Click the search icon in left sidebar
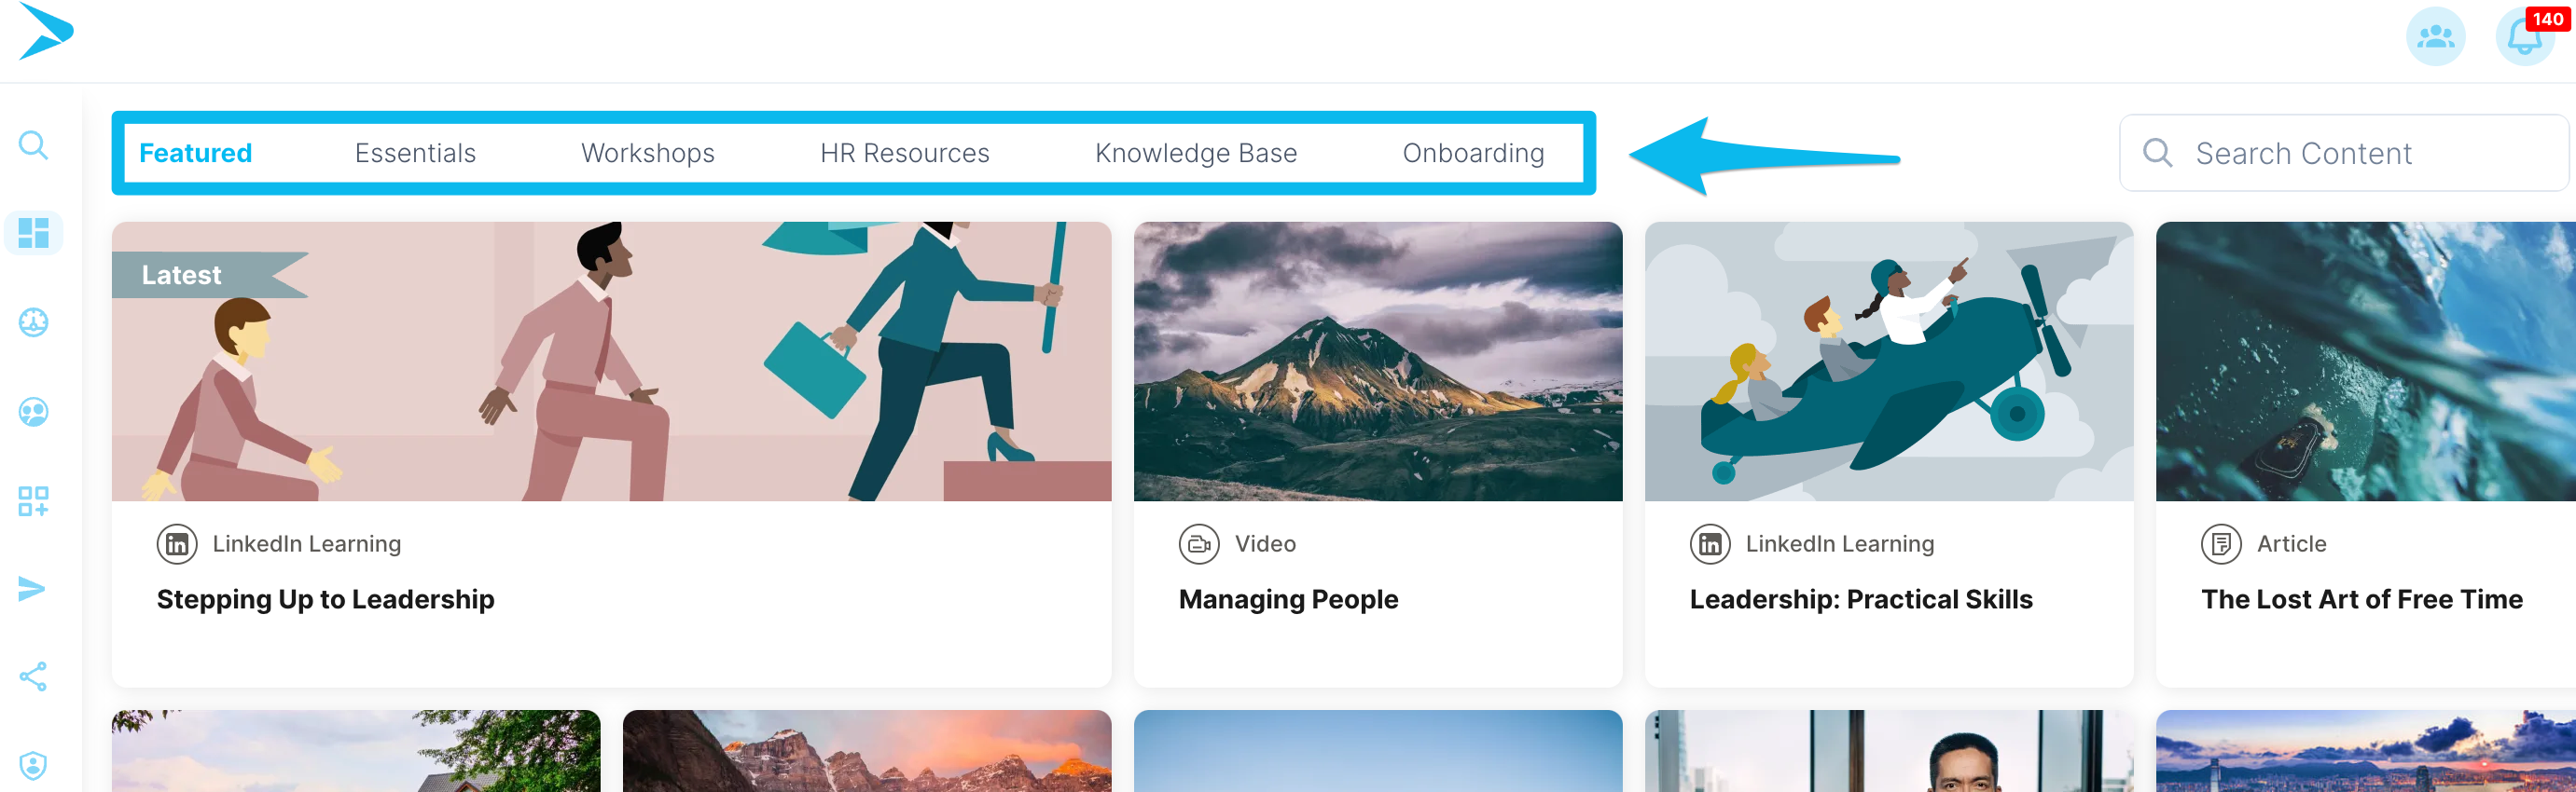 click(x=33, y=145)
